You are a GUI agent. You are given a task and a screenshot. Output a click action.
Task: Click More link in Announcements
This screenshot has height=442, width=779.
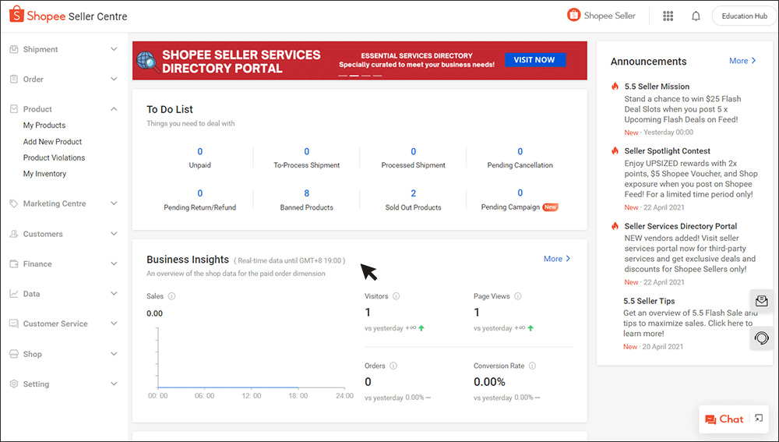click(x=742, y=61)
